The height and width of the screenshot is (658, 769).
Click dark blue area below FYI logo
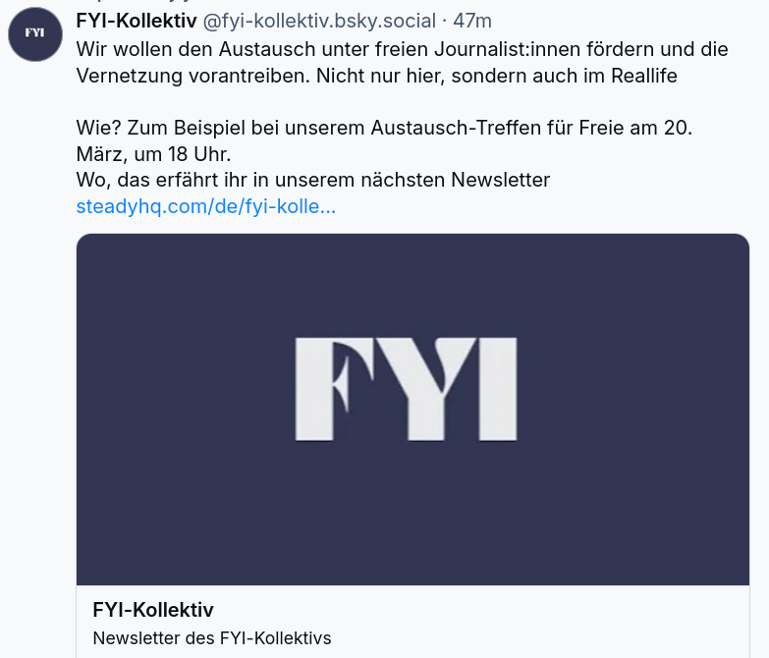click(412, 515)
